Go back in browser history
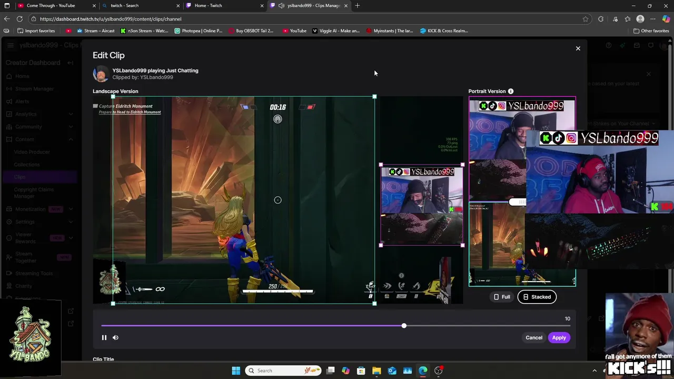The image size is (674, 379). click(x=6, y=19)
